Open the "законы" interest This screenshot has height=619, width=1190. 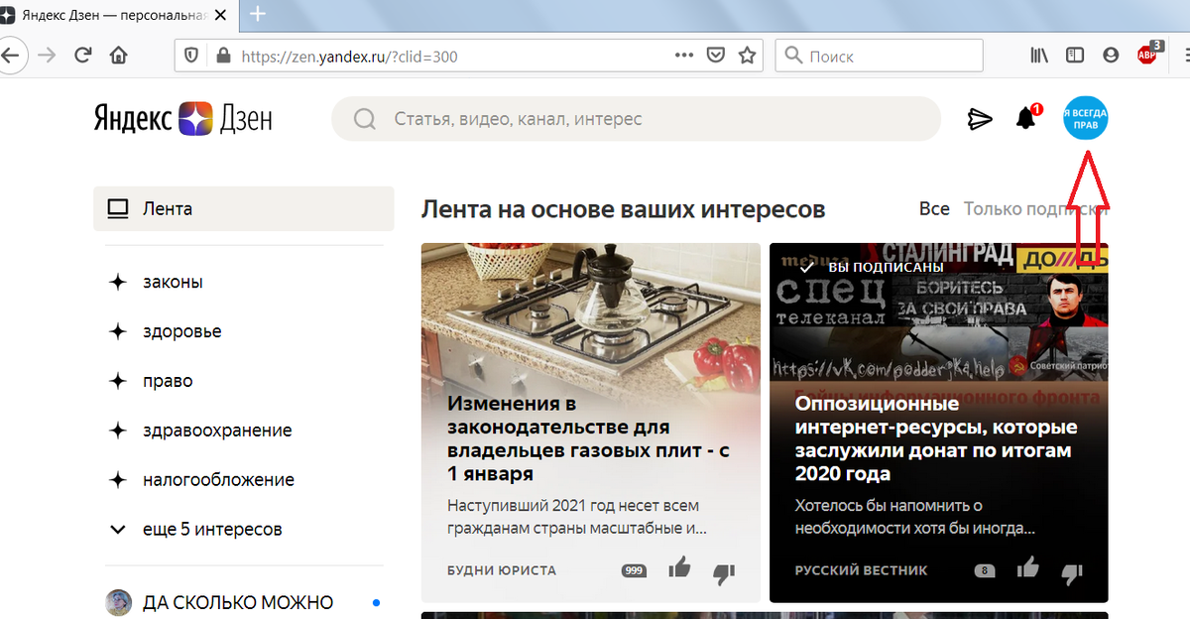coord(173,282)
